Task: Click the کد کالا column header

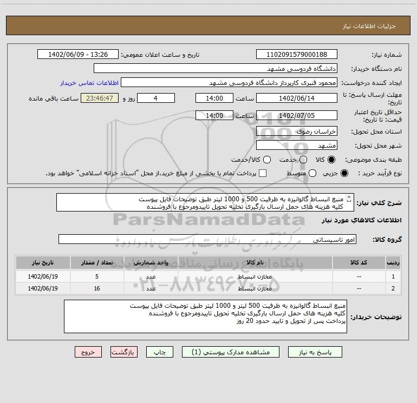Action: pos(359,262)
